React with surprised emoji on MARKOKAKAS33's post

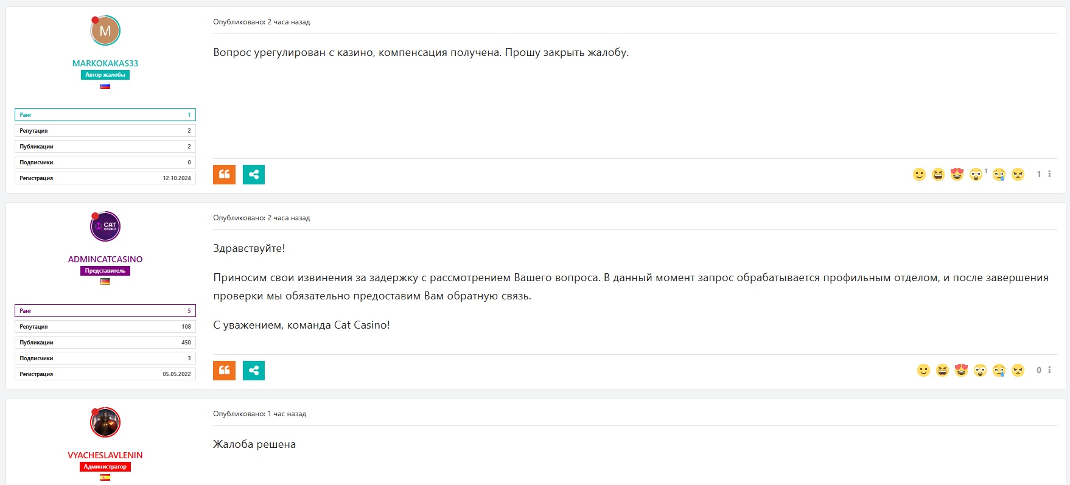[x=976, y=175]
